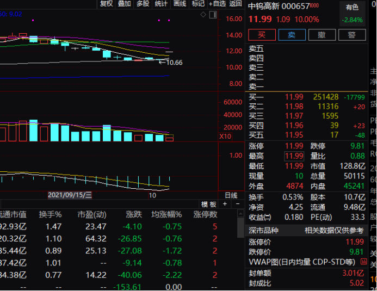Click the 撤 cancel order button
This screenshot has height=291, width=377.
click(322, 35)
